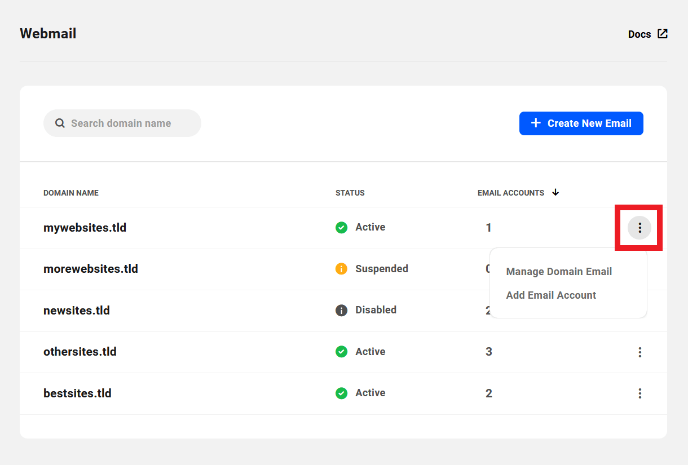Click the Active status icon for bestsites.tld
This screenshot has width=688, height=465.
pyautogui.click(x=341, y=393)
